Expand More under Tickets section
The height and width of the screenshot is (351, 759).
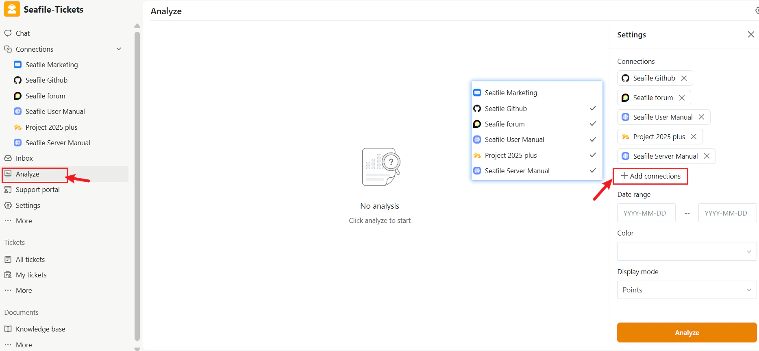pos(24,290)
